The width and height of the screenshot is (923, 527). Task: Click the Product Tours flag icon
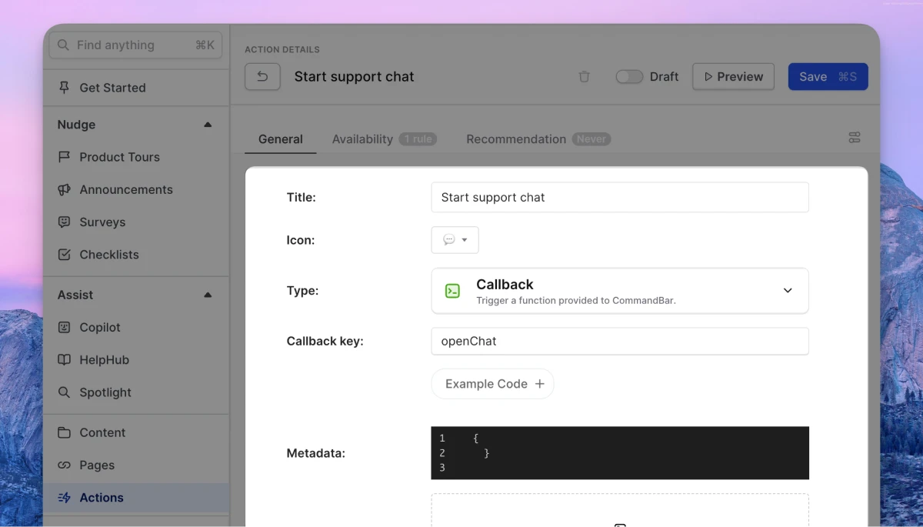pos(65,157)
